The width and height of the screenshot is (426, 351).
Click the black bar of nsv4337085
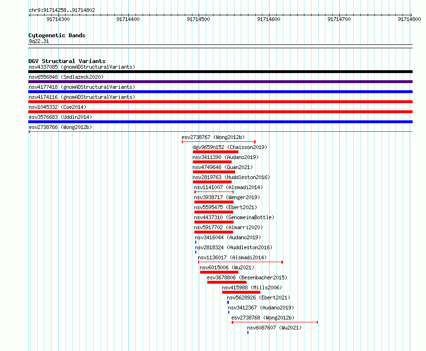[x=220, y=72]
